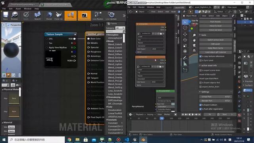Click the viewport zoom magnifier gizmo

tap(194, 35)
